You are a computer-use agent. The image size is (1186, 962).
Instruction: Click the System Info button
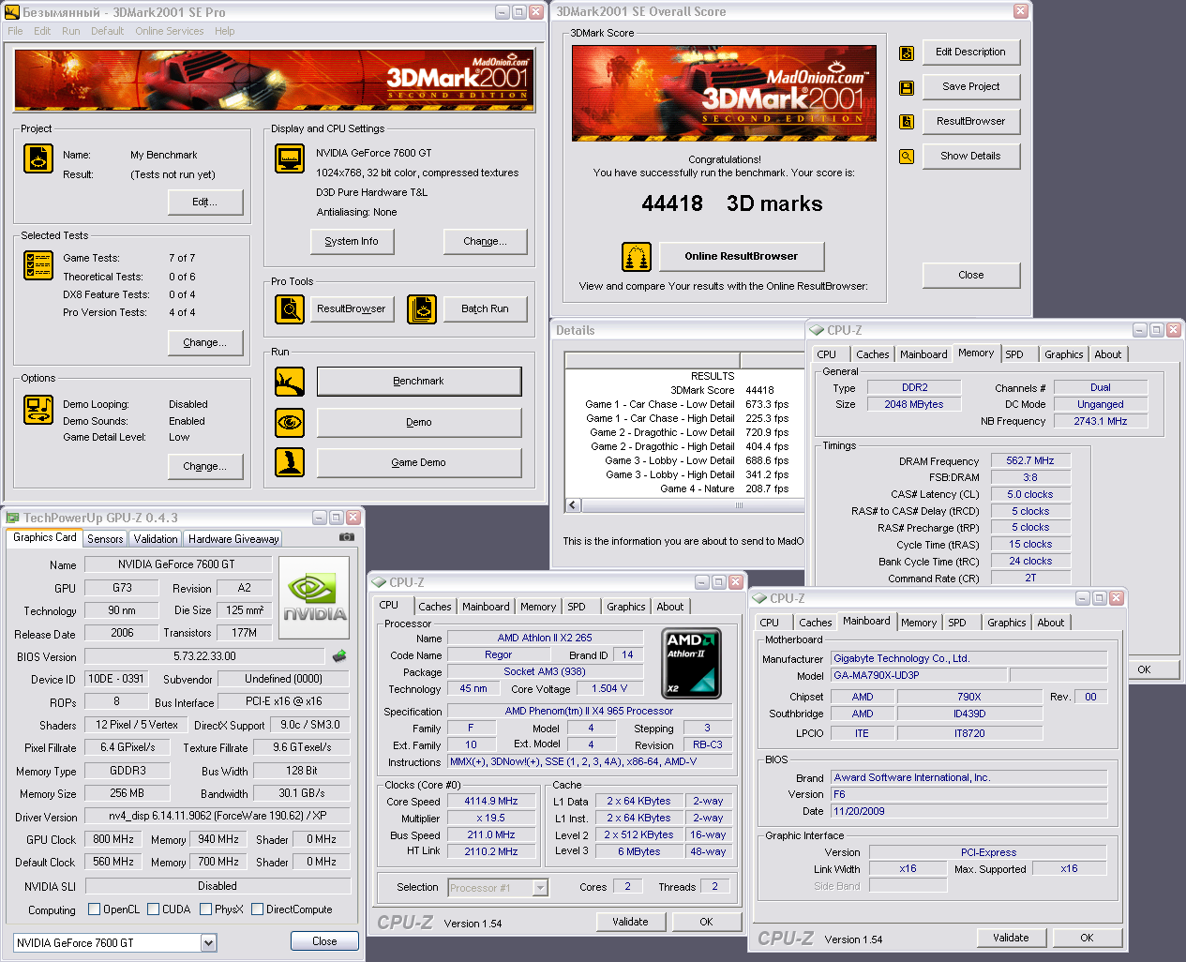click(x=352, y=241)
